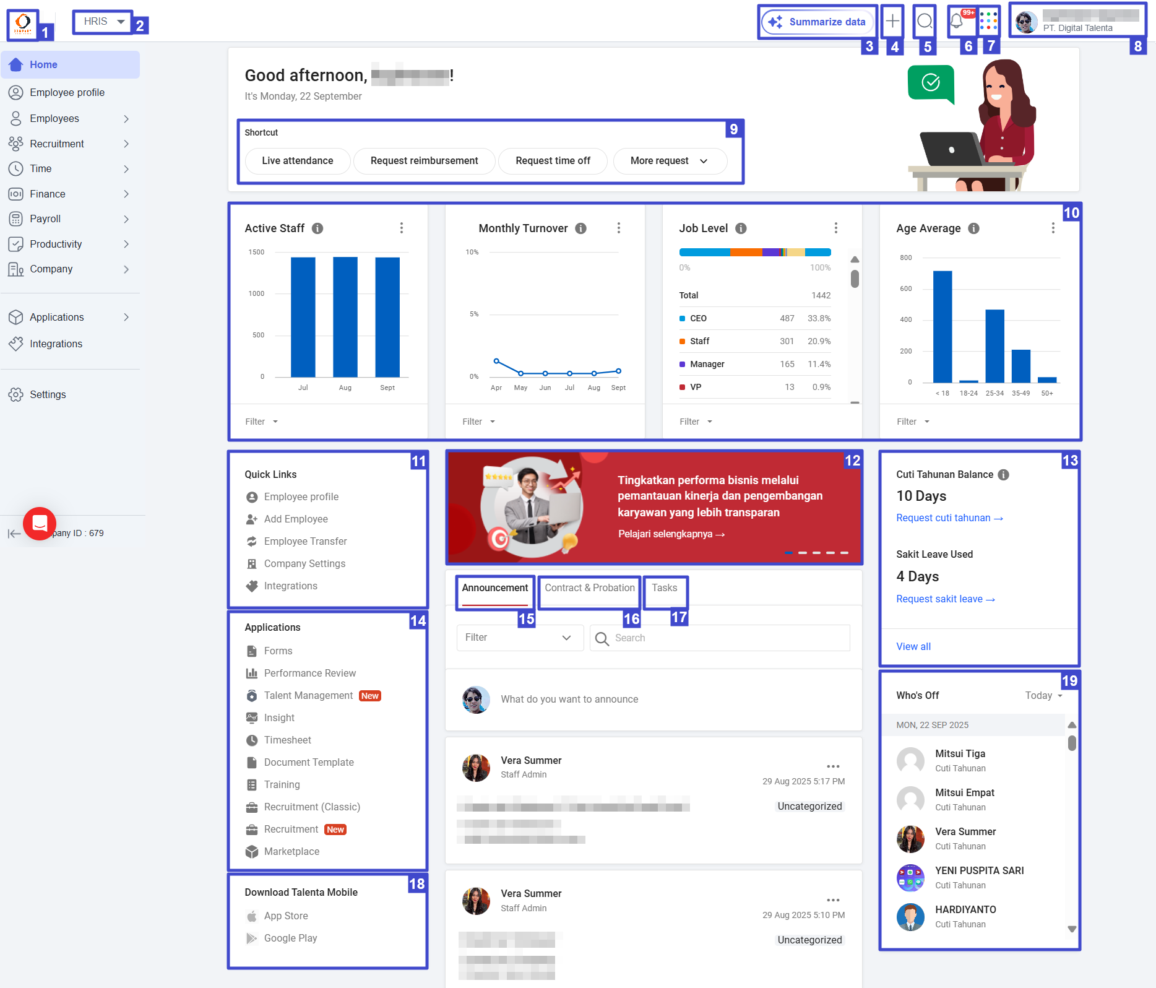
Task: Open Today dropdown in Who's Off
Action: [x=1043, y=696]
